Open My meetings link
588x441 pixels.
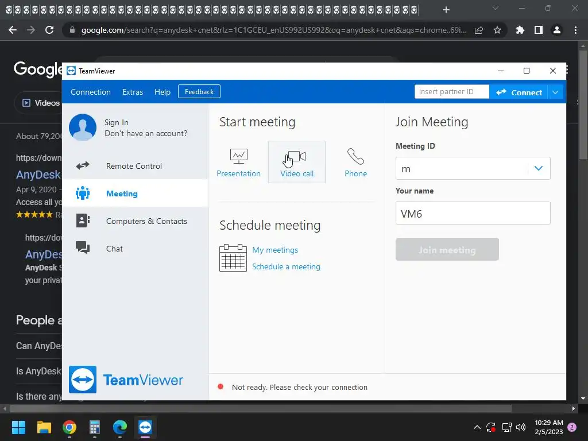click(x=275, y=250)
